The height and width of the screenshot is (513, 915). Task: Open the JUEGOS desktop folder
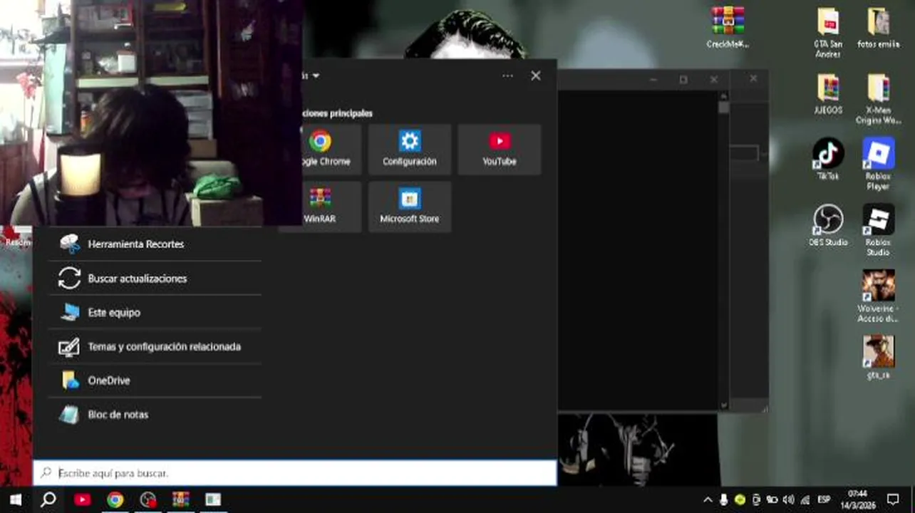827,94
